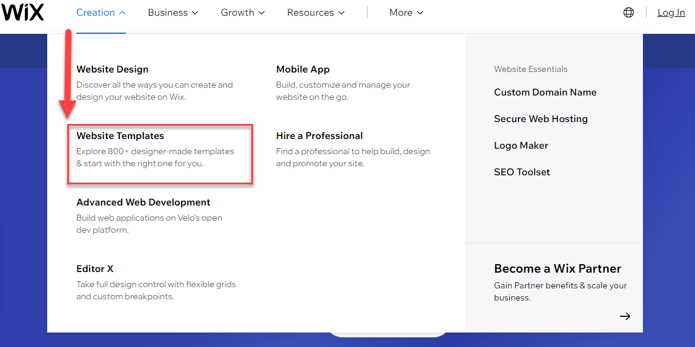Click the Become a Wix Partner heading
The image size is (695, 347).
(x=557, y=269)
